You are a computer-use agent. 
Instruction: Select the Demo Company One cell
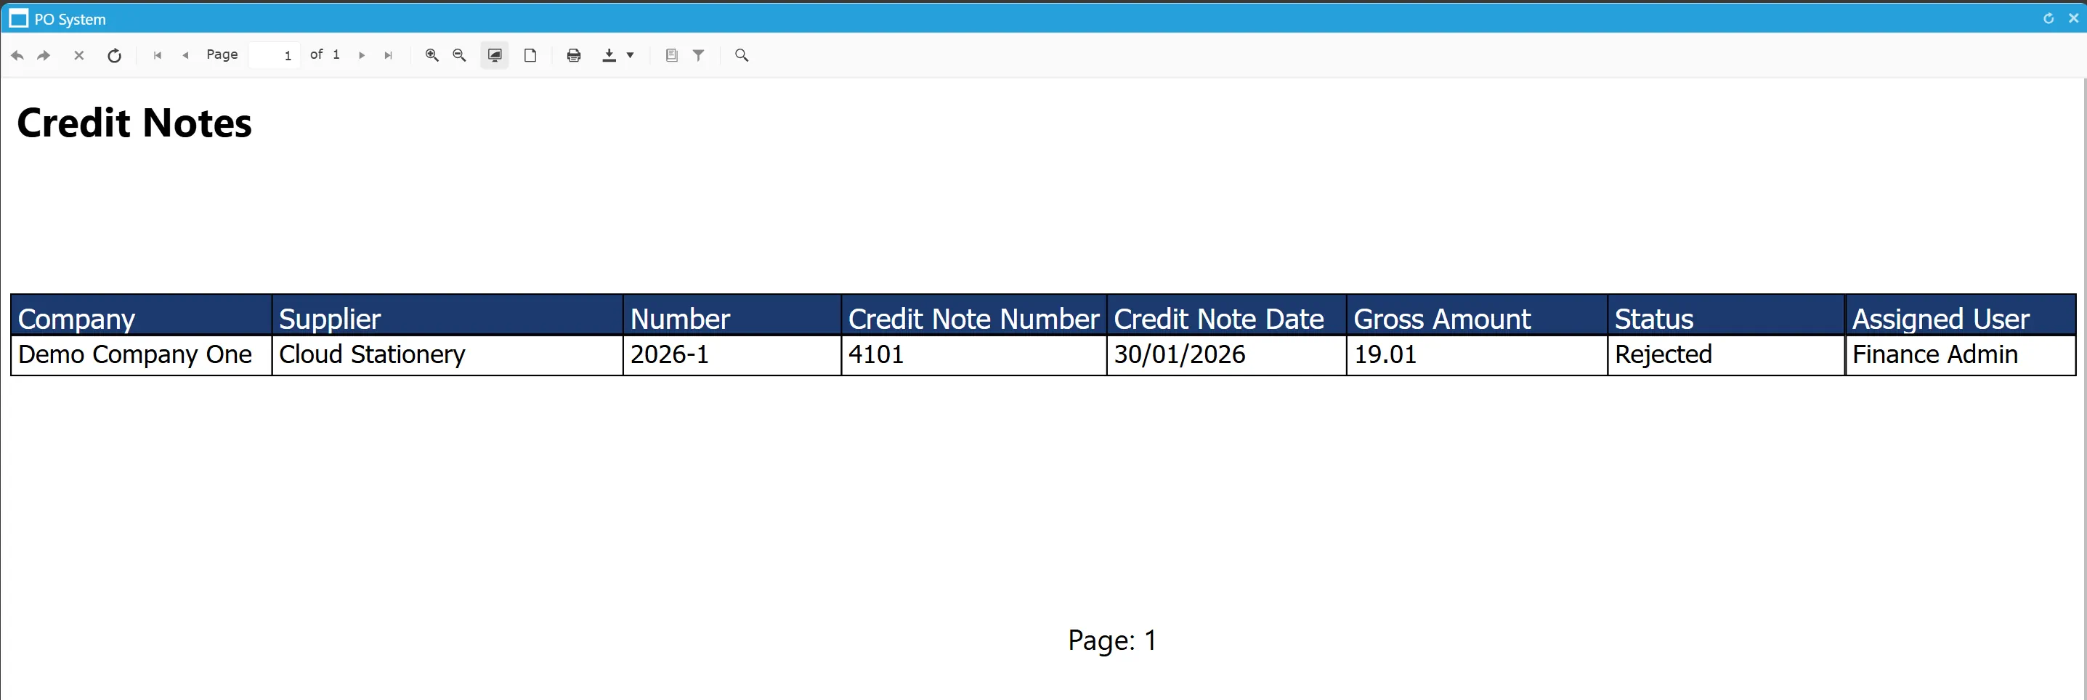point(141,355)
